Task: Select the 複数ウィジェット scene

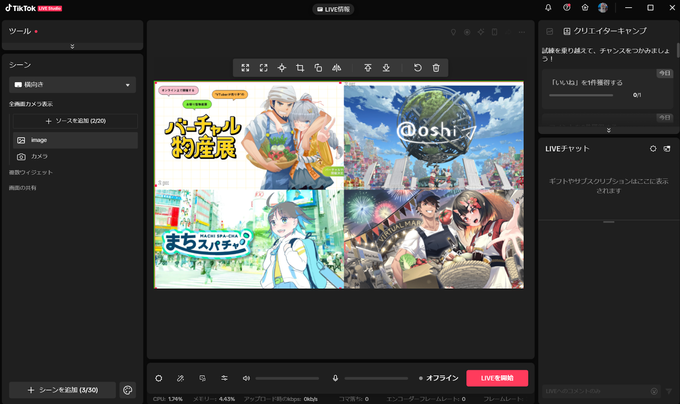Action: 31,172
